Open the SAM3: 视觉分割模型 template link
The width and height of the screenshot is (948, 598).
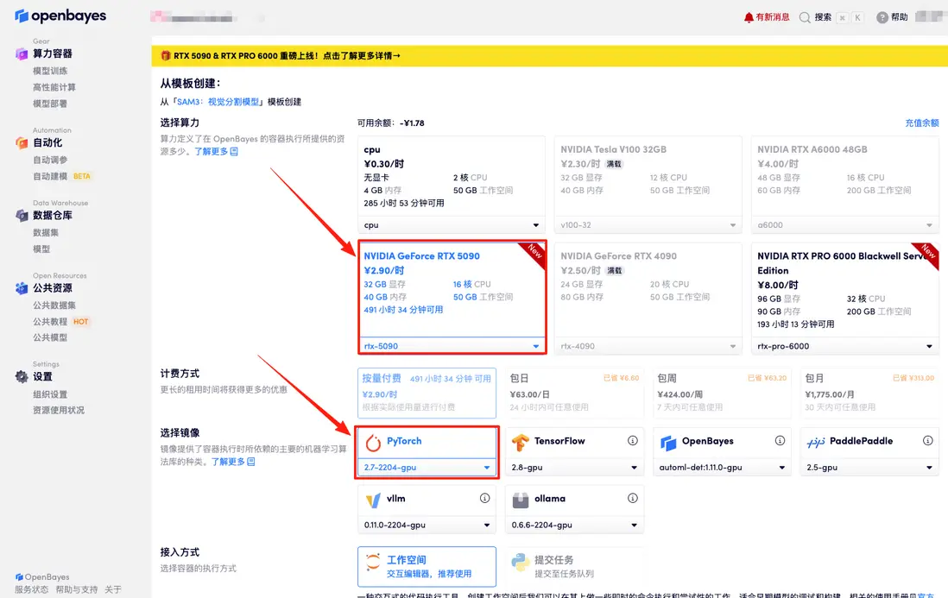[x=218, y=102]
